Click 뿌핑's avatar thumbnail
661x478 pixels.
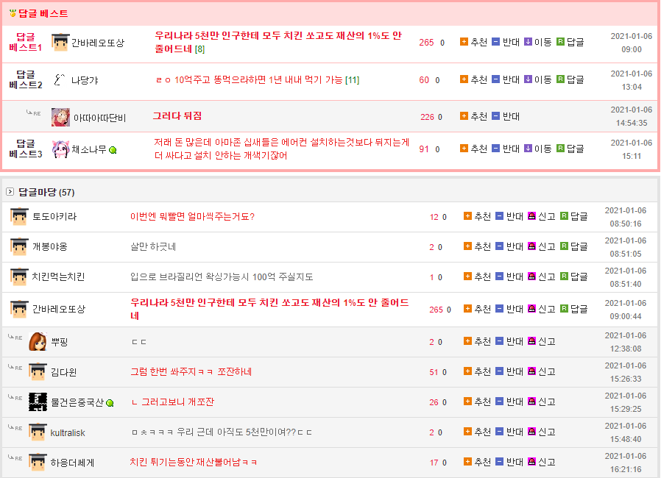pyautogui.click(x=38, y=342)
